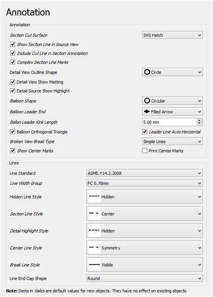
Task: Open Balloon Leader End dropdown
Action: point(172,111)
